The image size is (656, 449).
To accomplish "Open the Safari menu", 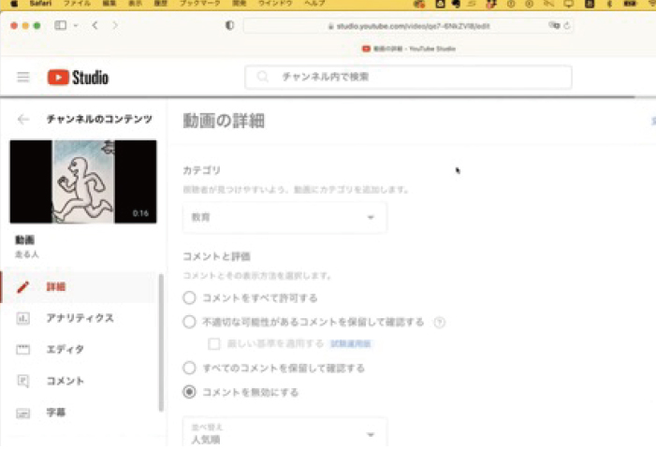I will 41,4.
